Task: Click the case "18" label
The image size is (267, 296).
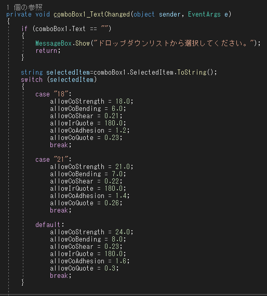Action: 54,94
